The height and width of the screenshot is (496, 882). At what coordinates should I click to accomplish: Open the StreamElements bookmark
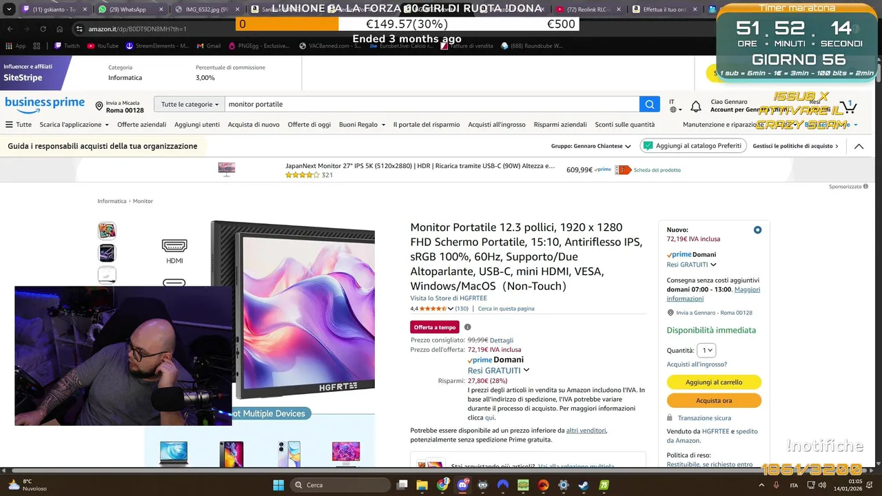point(157,46)
